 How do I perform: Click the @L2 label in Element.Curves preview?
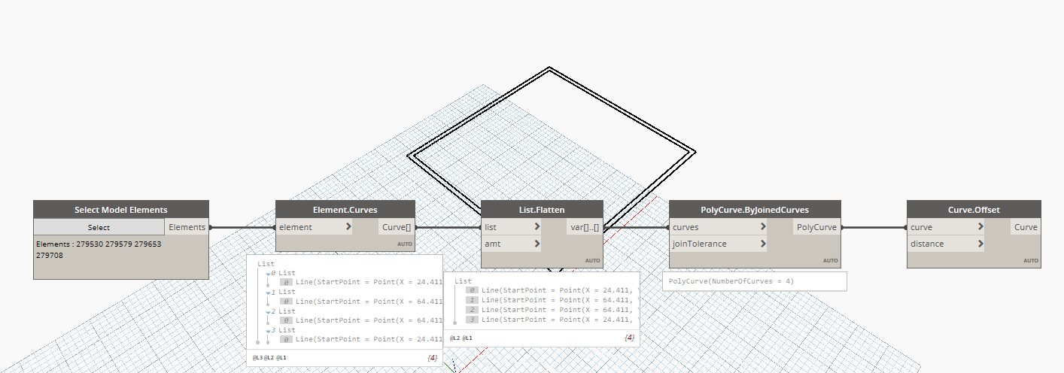click(x=269, y=358)
